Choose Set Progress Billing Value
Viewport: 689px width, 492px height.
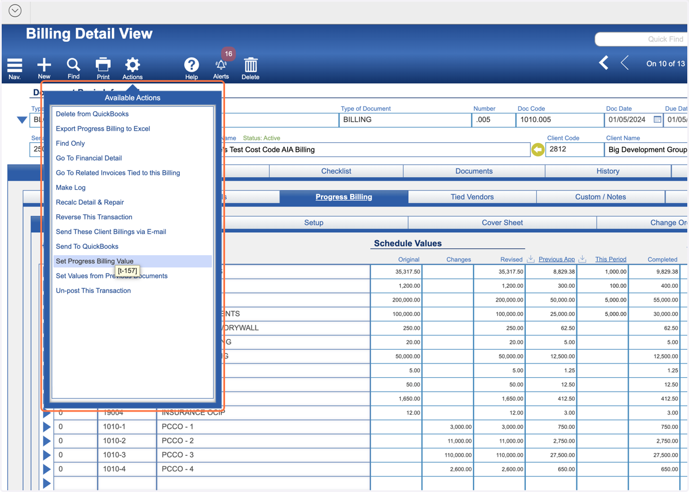(x=133, y=261)
